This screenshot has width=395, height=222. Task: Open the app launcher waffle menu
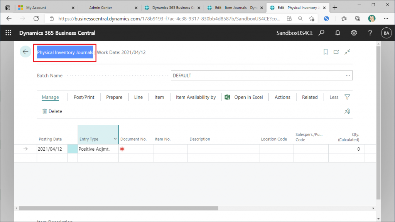tap(8, 33)
